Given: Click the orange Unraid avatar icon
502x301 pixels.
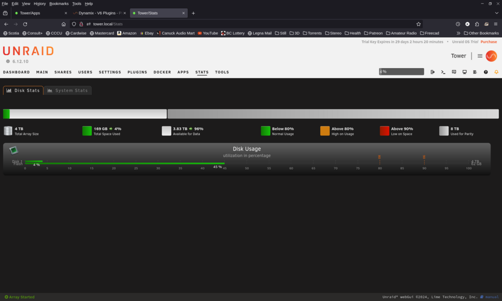Looking at the screenshot, I should 491,56.
